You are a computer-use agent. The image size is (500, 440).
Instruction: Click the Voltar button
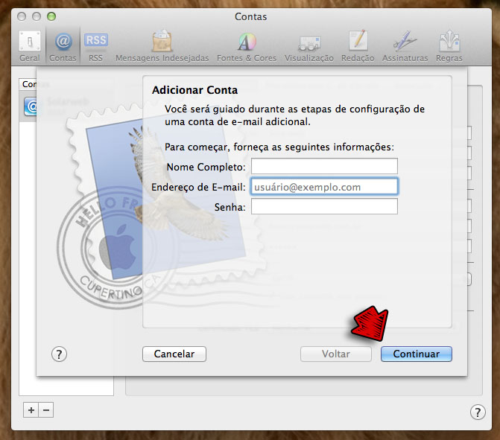tap(336, 354)
